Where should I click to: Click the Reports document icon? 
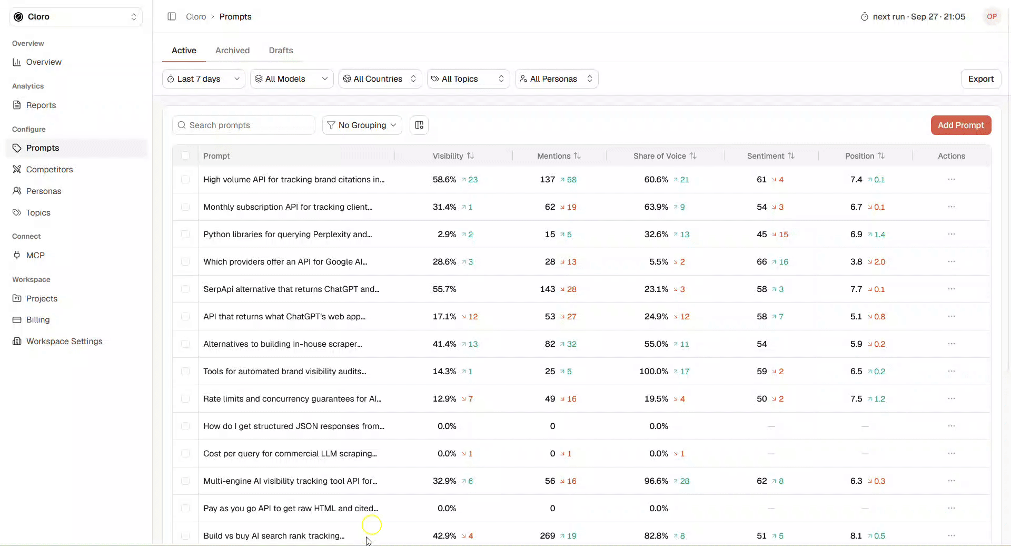coord(17,105)
